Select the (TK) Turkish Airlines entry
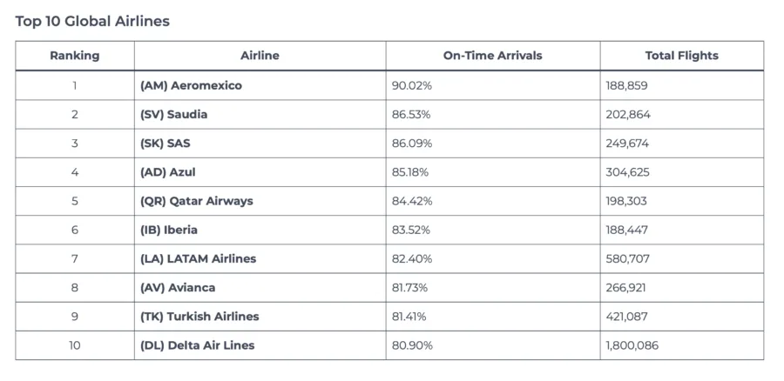Viewport: 784px width, 381px height. (199, 316)
